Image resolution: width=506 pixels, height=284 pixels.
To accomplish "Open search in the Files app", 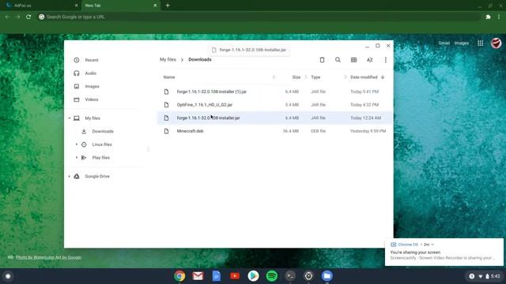I will click(x=338, y=60).
